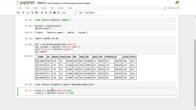Click the AGE value 78.9
This screenshot has width=196, height=110.
pos(81,65)
